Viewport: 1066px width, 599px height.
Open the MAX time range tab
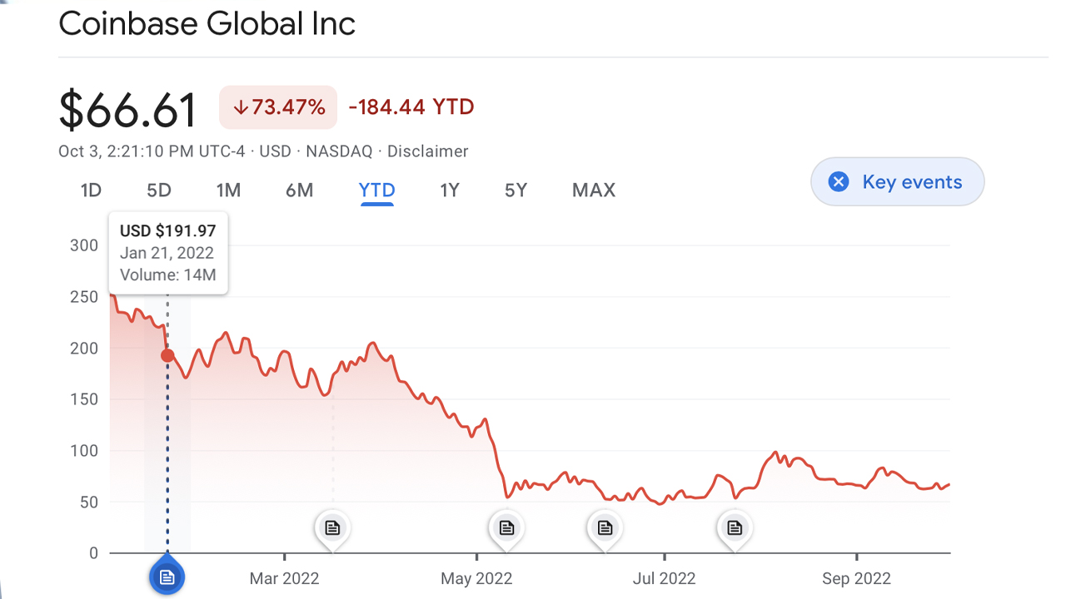pos(593,190)
